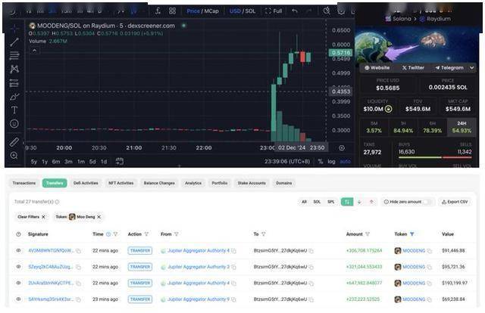The height and width of the screenshot is (313, 485).
Task: Click the liquidity lock icon
Action: pos(389,109)
